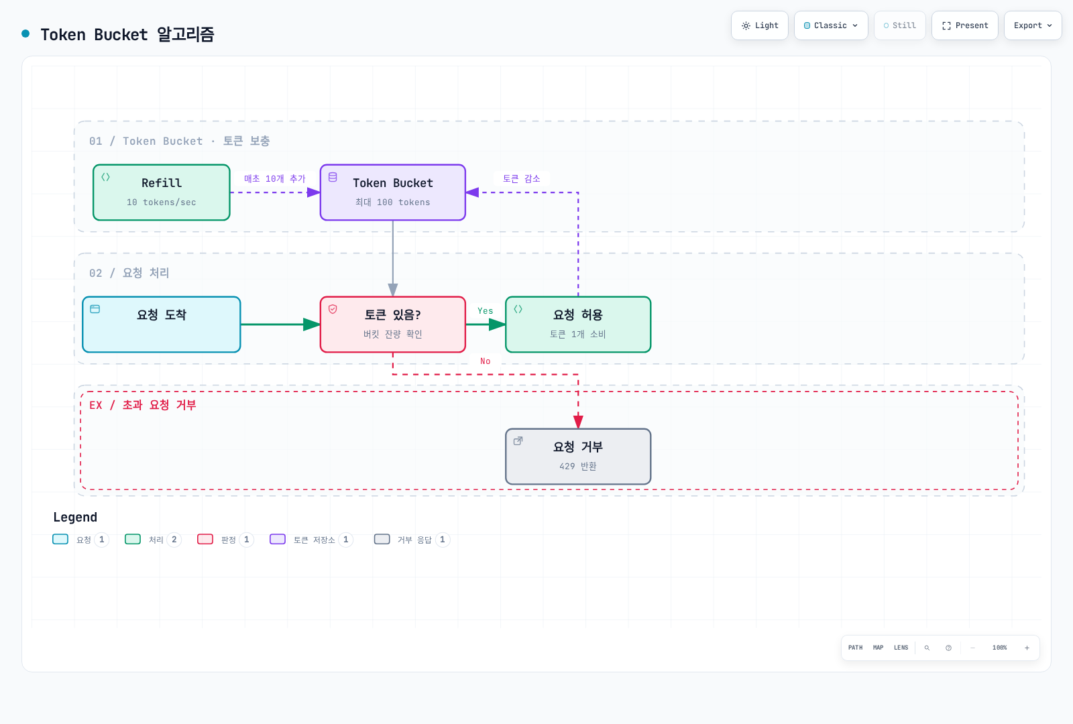Screen dimensions: 1073x724
Task: Click the 판정 legend color swatch
Action: tap(205, 539)
